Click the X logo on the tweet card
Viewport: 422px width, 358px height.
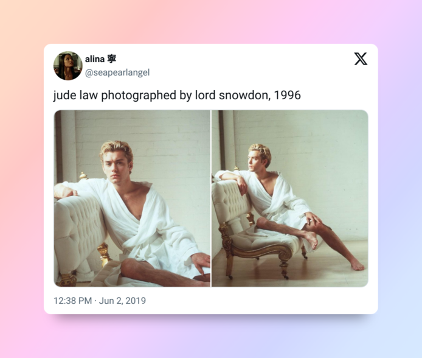point(361,58)
